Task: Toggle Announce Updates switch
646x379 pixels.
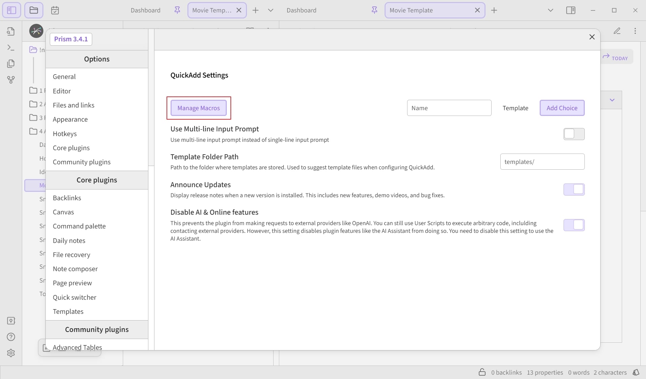Action: [574, 189]
